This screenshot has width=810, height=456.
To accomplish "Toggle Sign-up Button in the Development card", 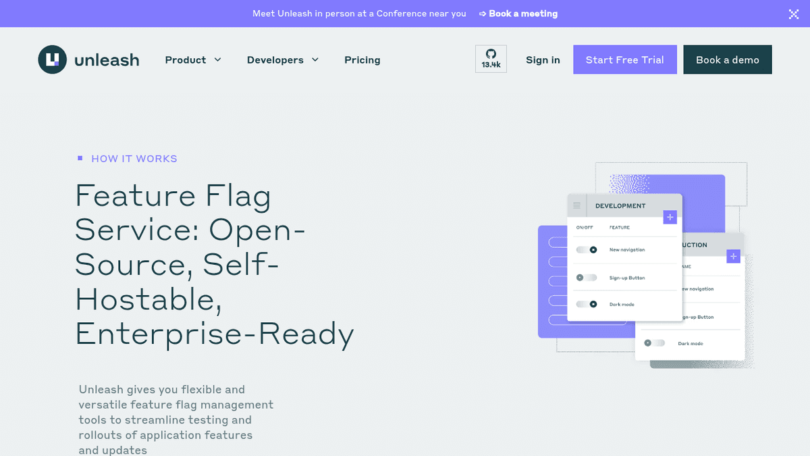I will tap(587, 278).
